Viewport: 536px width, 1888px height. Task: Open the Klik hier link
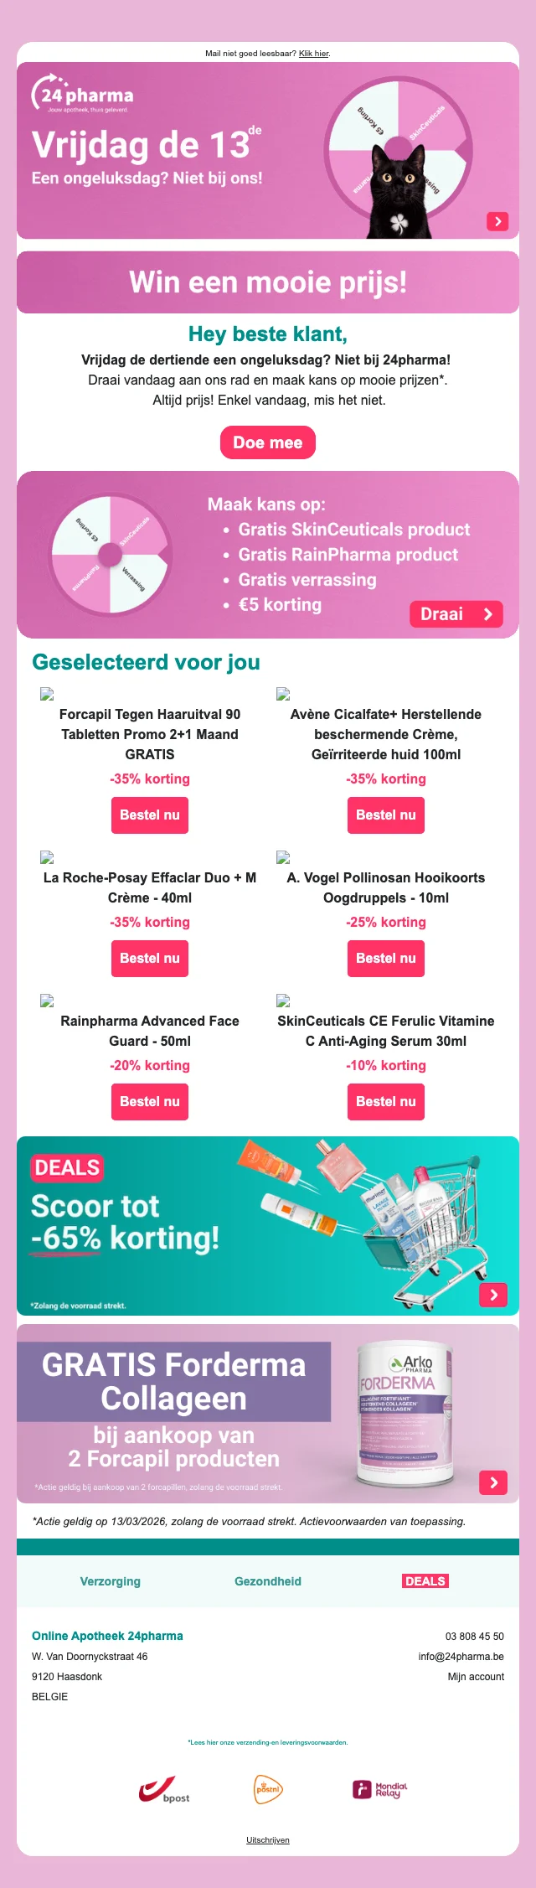[314, 54]
